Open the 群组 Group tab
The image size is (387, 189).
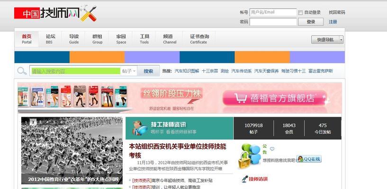97,39
